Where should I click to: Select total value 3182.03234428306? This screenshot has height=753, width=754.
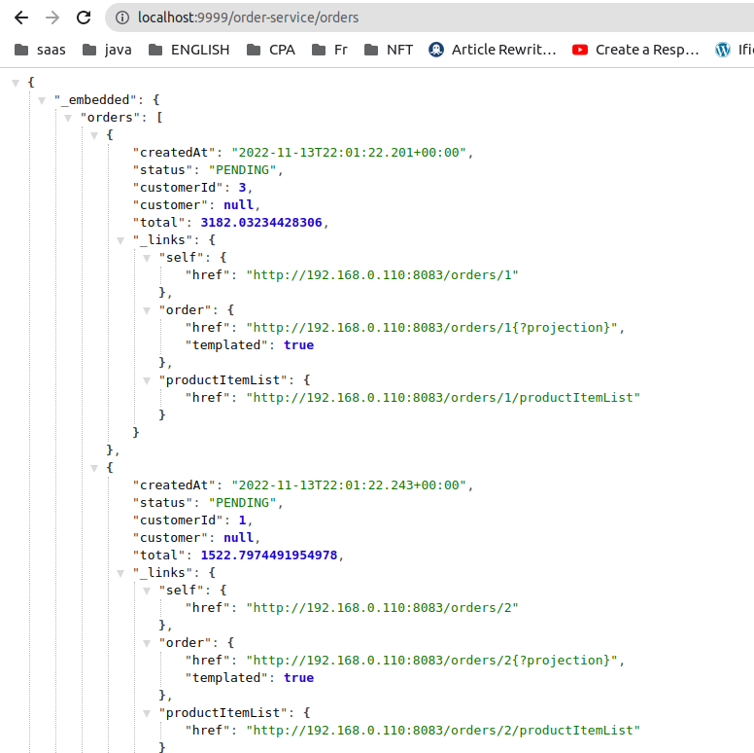coord(261,223)
